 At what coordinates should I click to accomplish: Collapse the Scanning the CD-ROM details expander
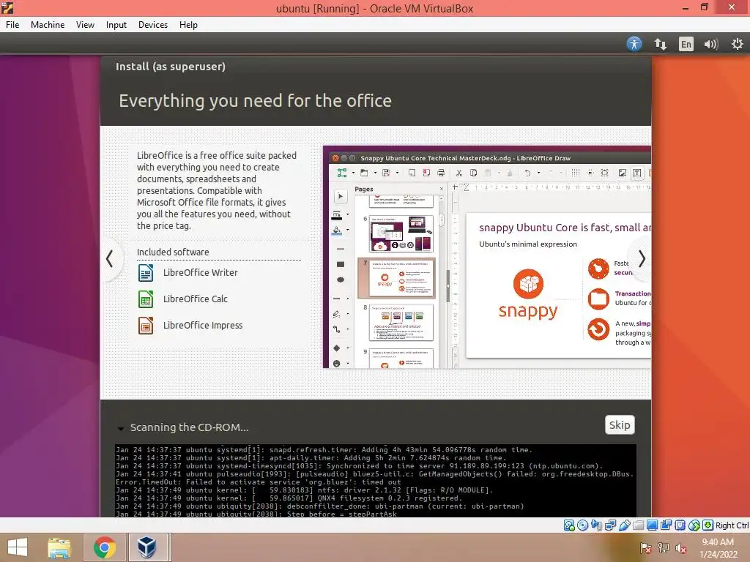121,428
